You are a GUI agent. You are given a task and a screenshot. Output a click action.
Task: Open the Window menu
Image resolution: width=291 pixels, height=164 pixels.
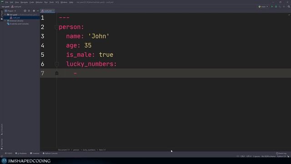tap(64, 2)
